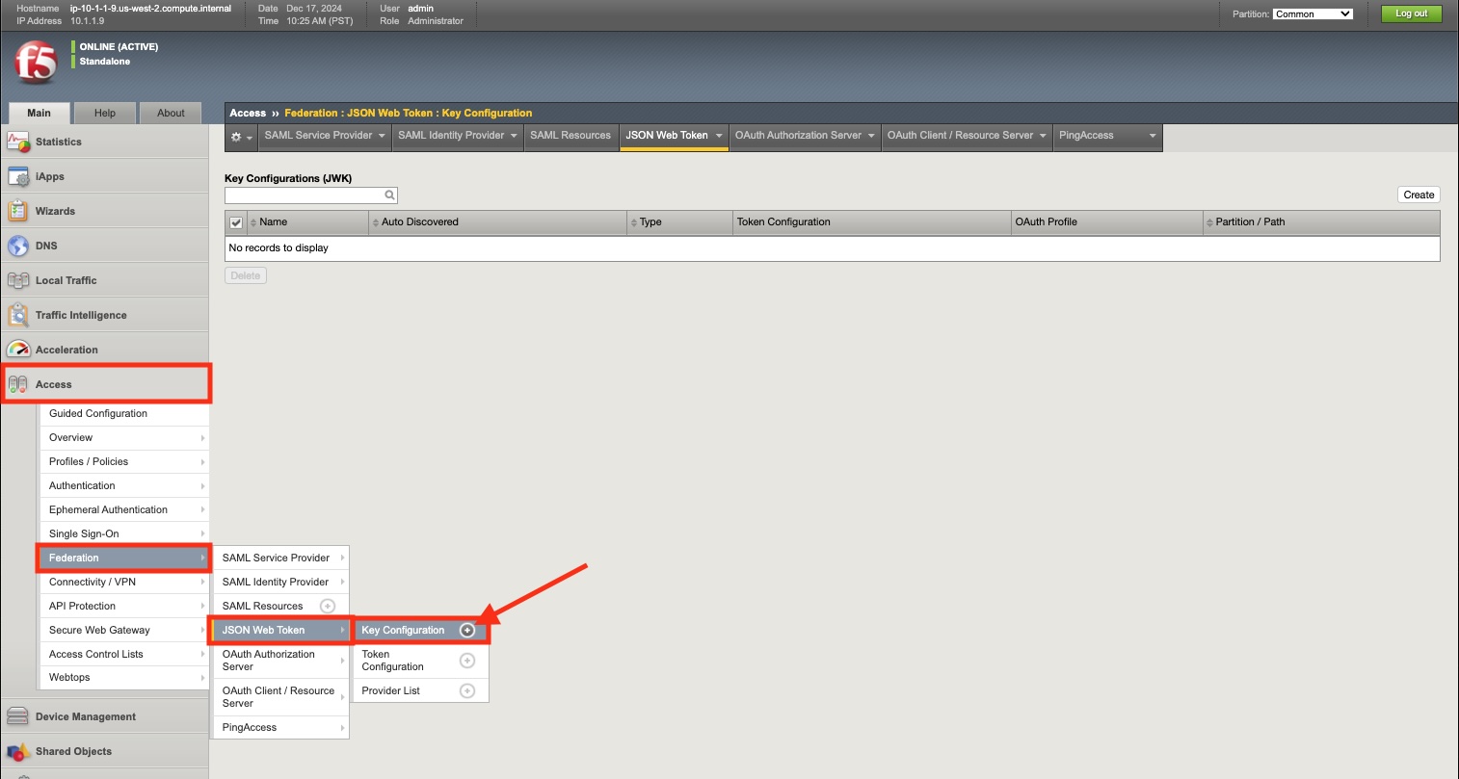Open the Statistics sidebar icon
This screenshot has height=779, width=1459.
pyautogui.click(x=18, y=142)
